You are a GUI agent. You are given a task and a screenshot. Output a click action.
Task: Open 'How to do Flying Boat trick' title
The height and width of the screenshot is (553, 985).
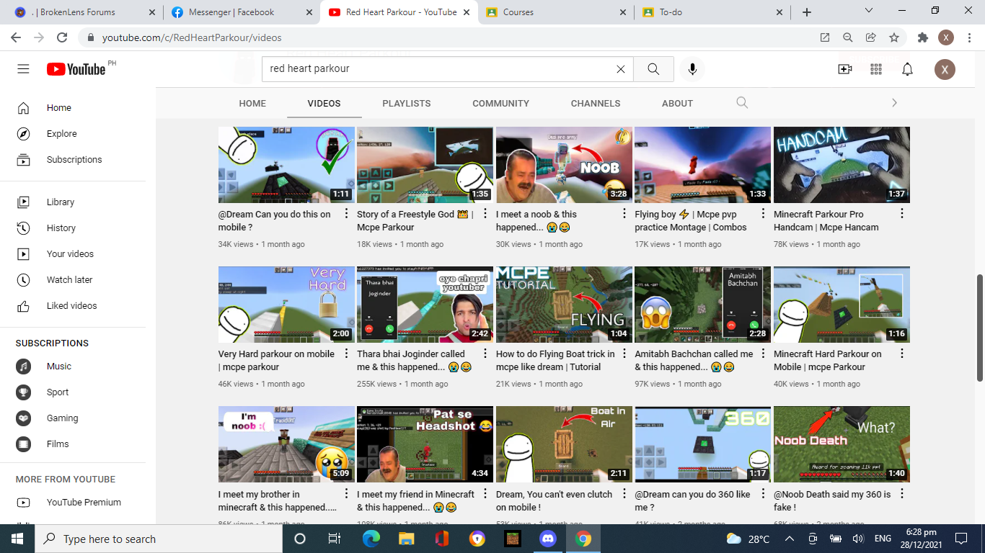coord(555,360)
